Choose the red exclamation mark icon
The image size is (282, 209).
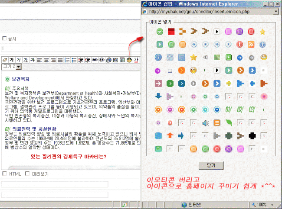[240, 44]
